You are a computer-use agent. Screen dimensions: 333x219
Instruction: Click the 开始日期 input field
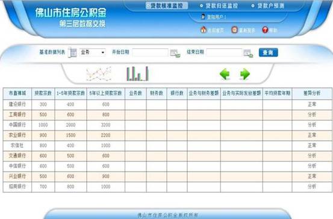[150, 52]
